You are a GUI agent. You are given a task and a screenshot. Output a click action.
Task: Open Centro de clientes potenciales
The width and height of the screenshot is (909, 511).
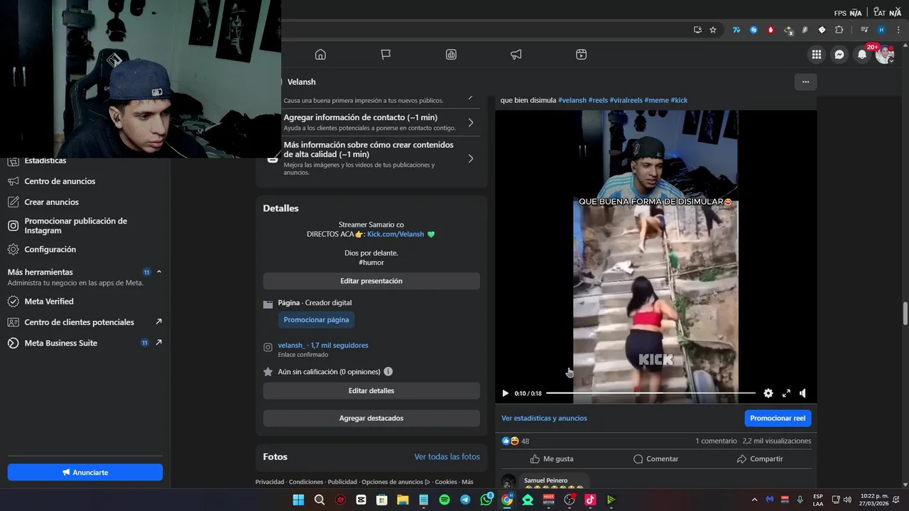[85, 322]
